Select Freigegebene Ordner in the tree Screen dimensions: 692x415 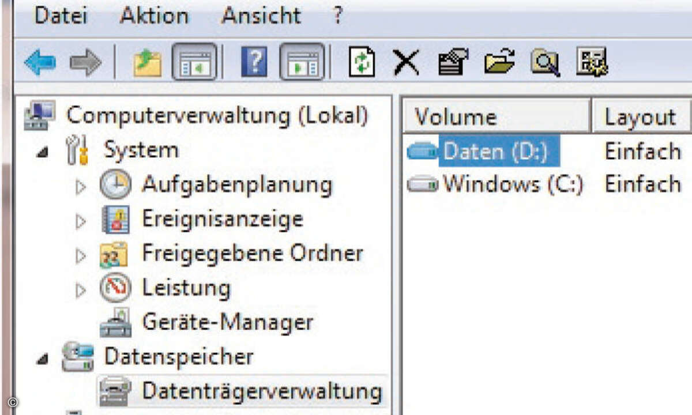[x=253, y=254]
